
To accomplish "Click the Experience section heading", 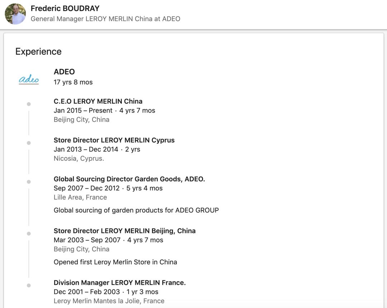I will pos(38,51).
